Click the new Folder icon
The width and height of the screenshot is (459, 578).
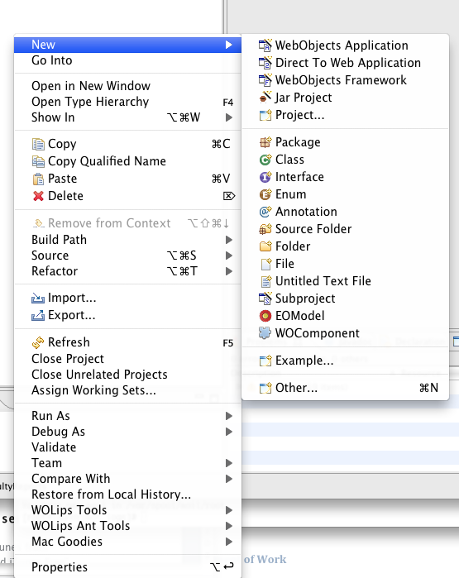265,246
